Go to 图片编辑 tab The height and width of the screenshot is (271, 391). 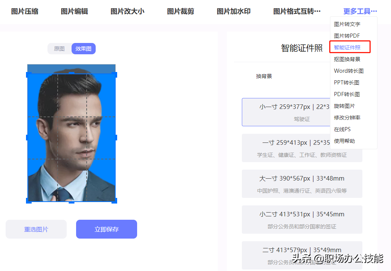(x=74, y=11)
